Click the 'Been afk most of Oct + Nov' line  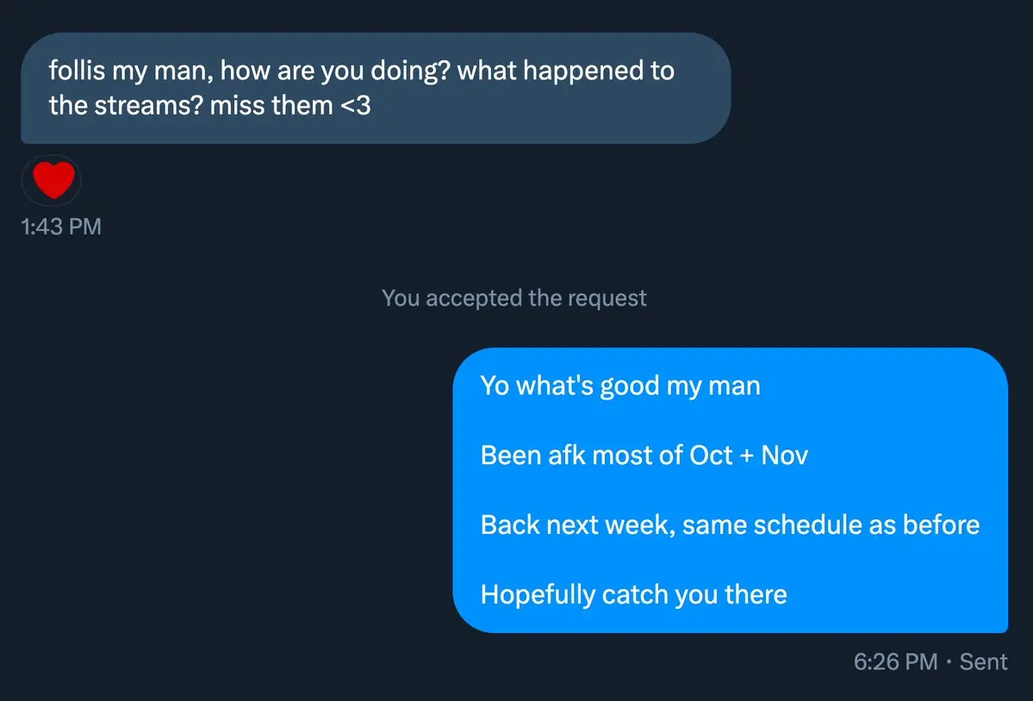(644, 455)
